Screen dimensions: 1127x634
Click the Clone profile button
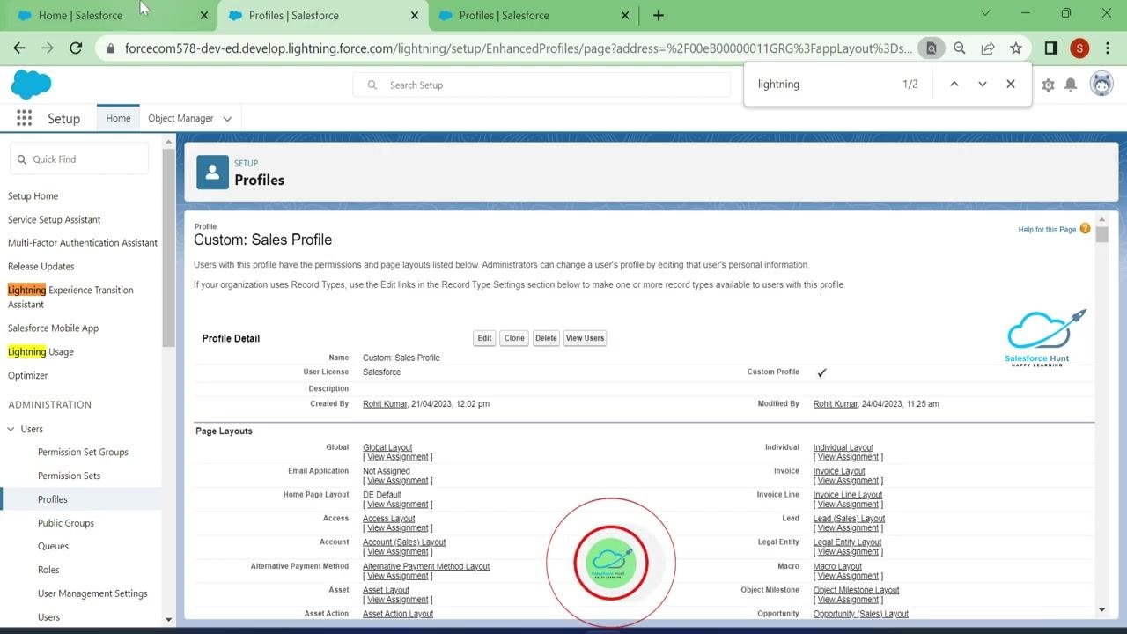click(x=514, y=338)
